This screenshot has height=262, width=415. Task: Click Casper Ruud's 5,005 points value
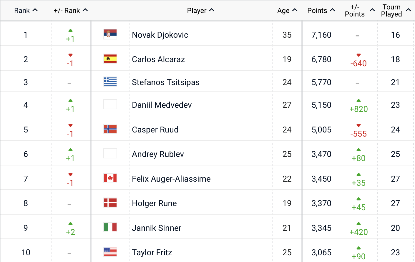(321, 130)
